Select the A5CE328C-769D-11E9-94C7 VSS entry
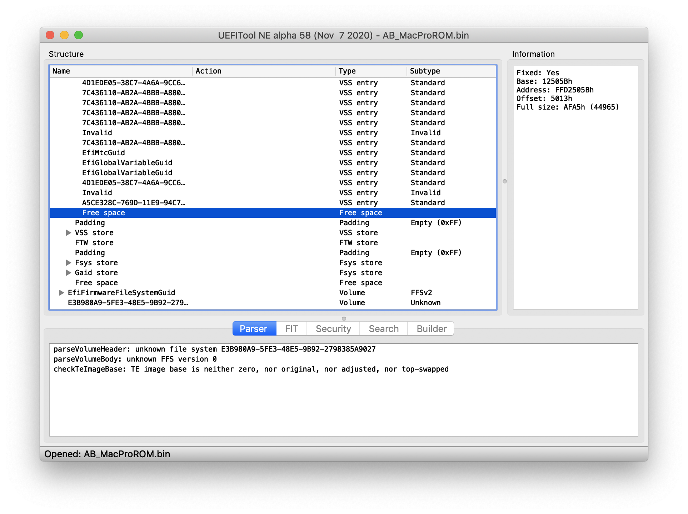The height and width of the screenshot is (514, 688). point(134,203)
